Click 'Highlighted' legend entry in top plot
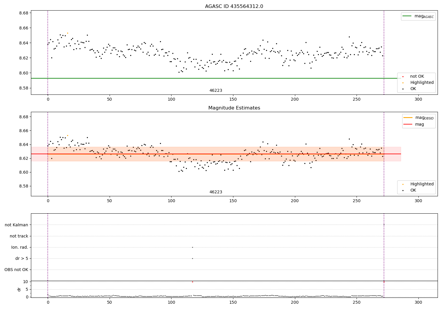 (422, 83)
